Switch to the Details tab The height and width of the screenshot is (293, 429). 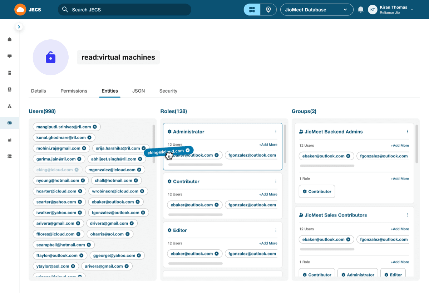39,91
